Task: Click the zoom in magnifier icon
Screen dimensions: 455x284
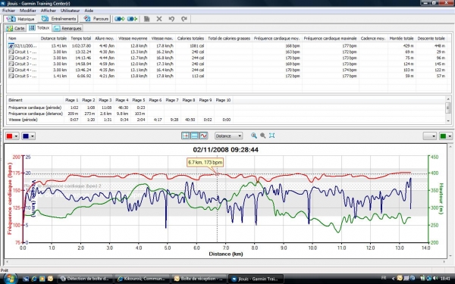Action: click(x=254, y=136)
